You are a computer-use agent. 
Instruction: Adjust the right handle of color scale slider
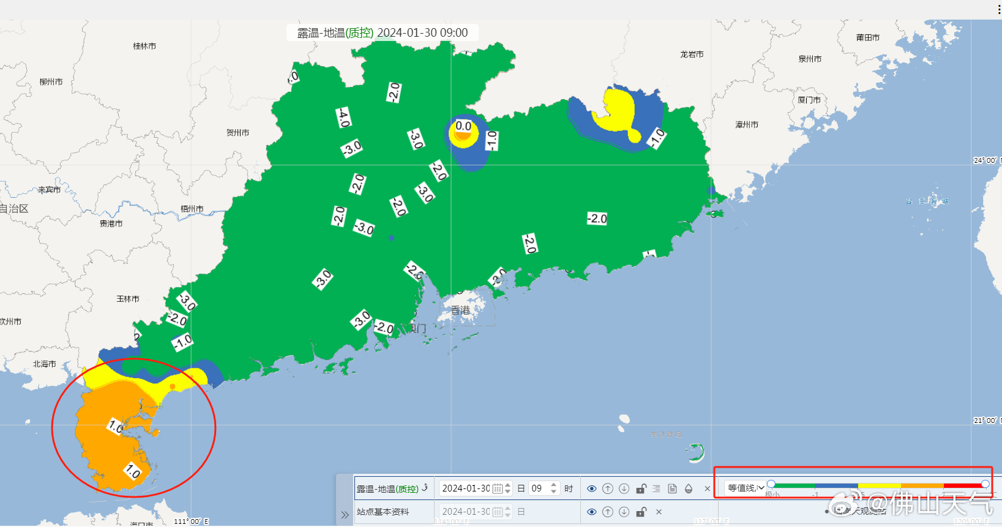985,484
